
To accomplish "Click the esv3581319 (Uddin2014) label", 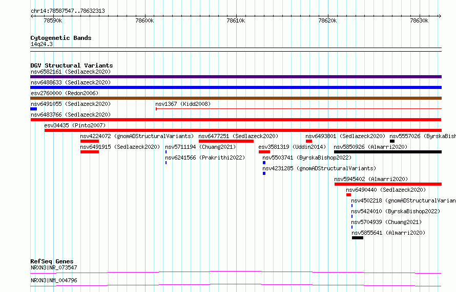I will pos(292,147).
